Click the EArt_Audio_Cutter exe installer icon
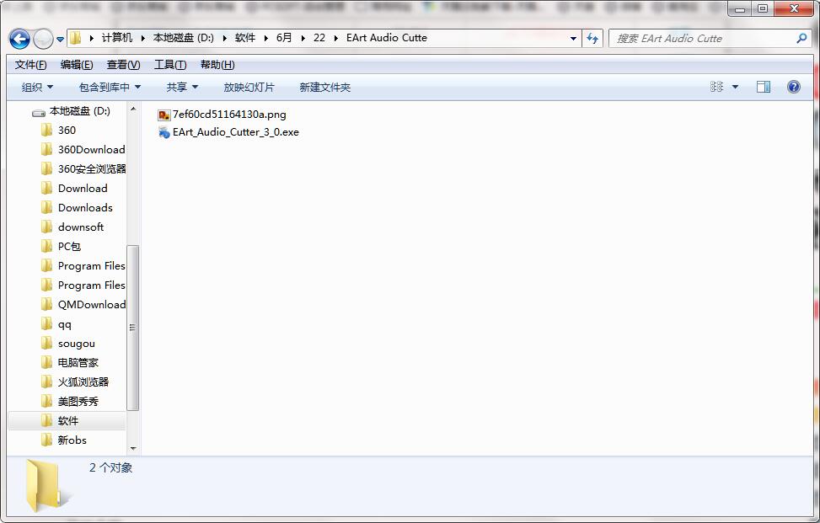Image resolution: width=820 pixels, height=523 pixels. click(163, 133)
